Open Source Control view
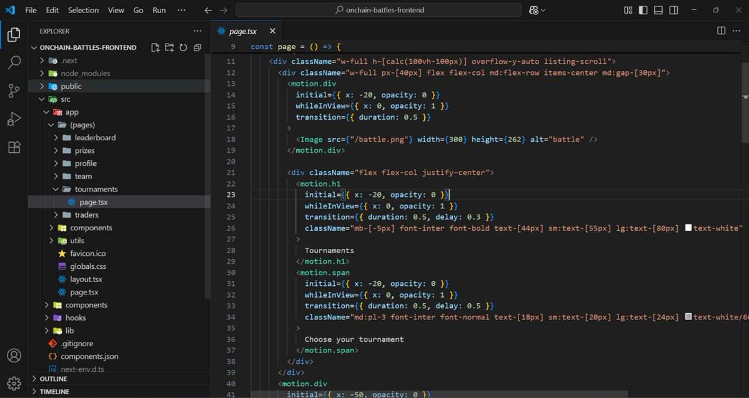This screenshot has width=749, height=398. point(14,90)
